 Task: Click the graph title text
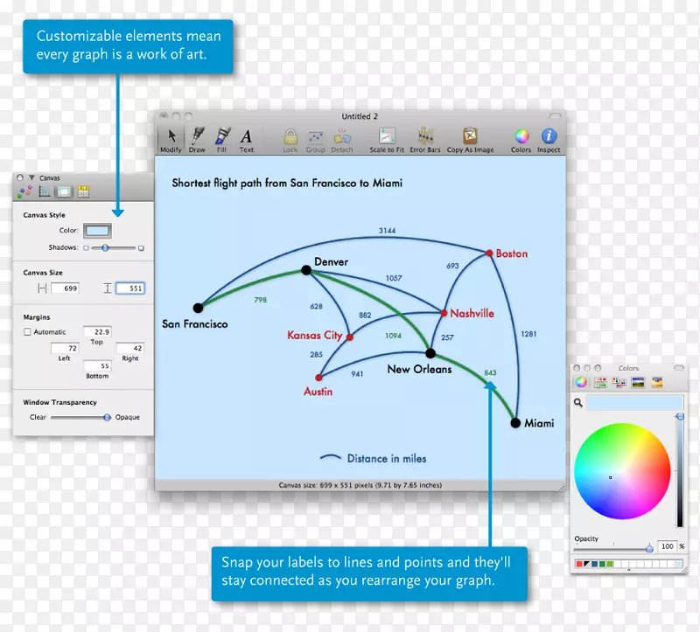tap(287, 183)
